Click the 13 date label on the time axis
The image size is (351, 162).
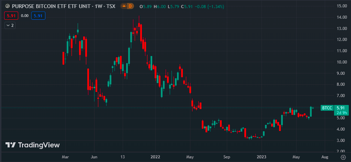coord(122,157)
